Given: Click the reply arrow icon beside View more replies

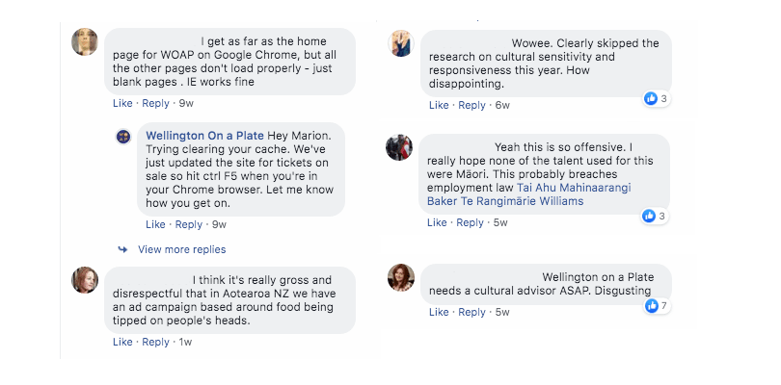Looking at the screenshot, I should 122,249.
